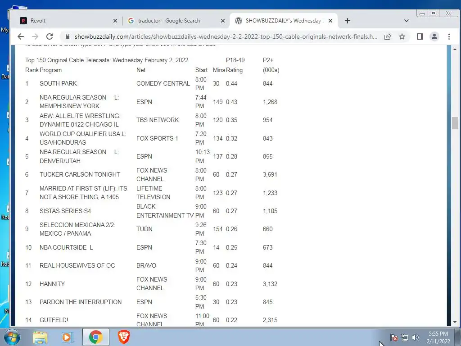The height and width of the screenshot is (346, 461).
Task: Click the scrollbar down arrow
Action: point(455,322)
